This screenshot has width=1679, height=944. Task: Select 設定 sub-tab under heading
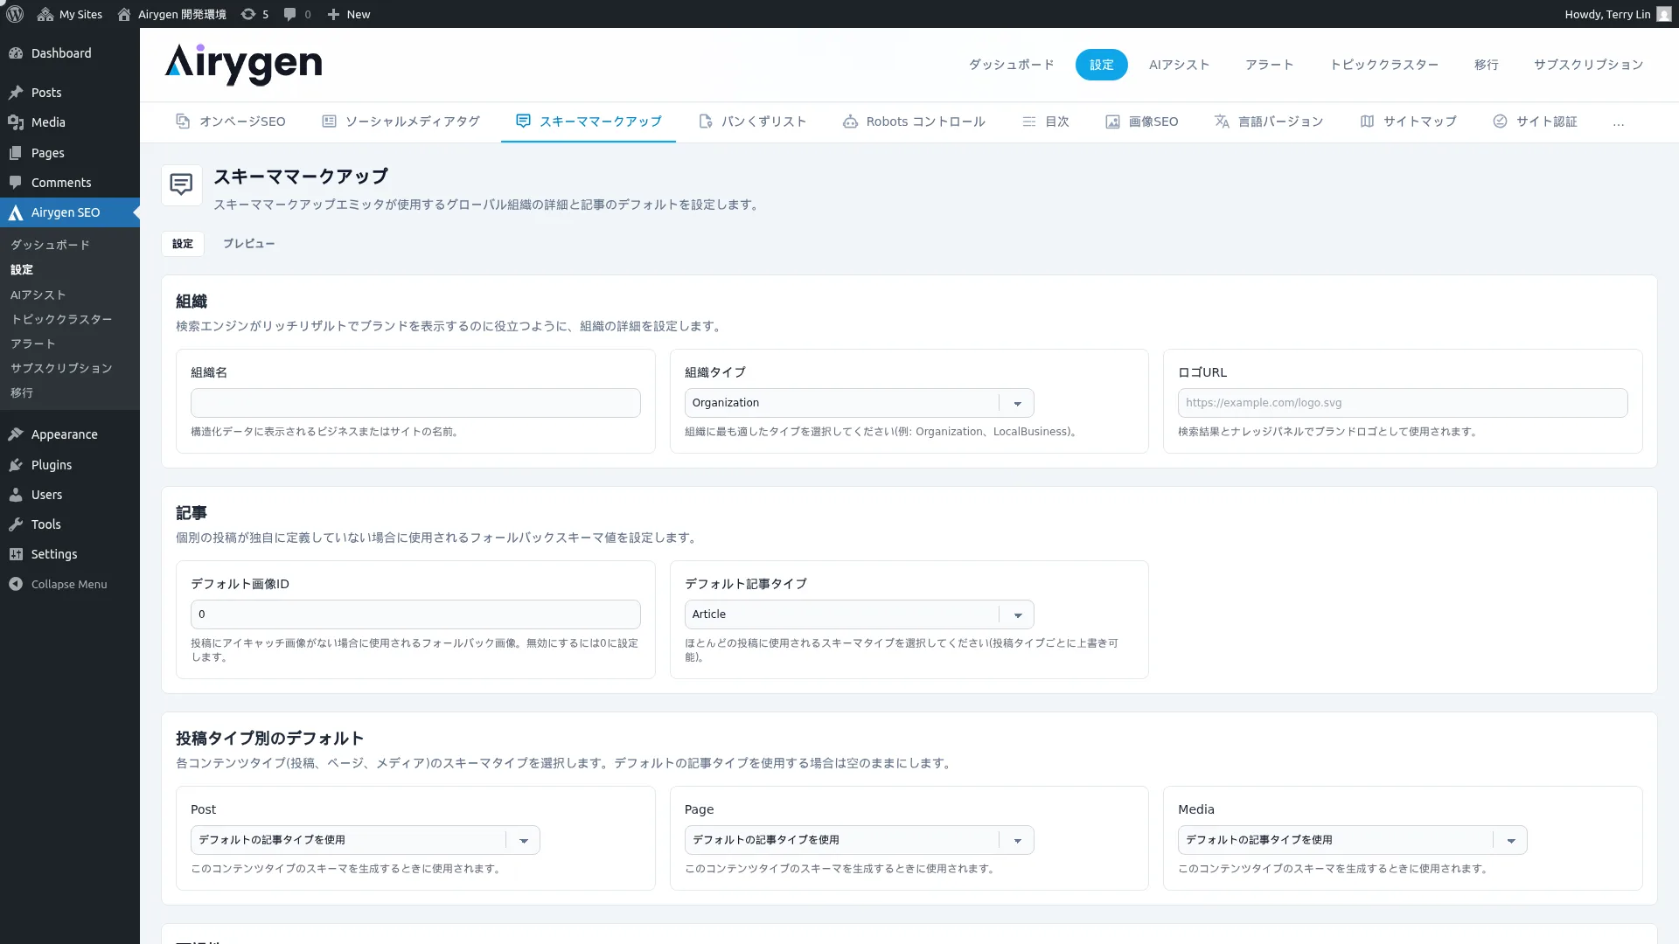183,244
